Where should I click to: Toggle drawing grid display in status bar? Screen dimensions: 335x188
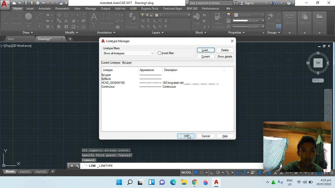point(196,172)
